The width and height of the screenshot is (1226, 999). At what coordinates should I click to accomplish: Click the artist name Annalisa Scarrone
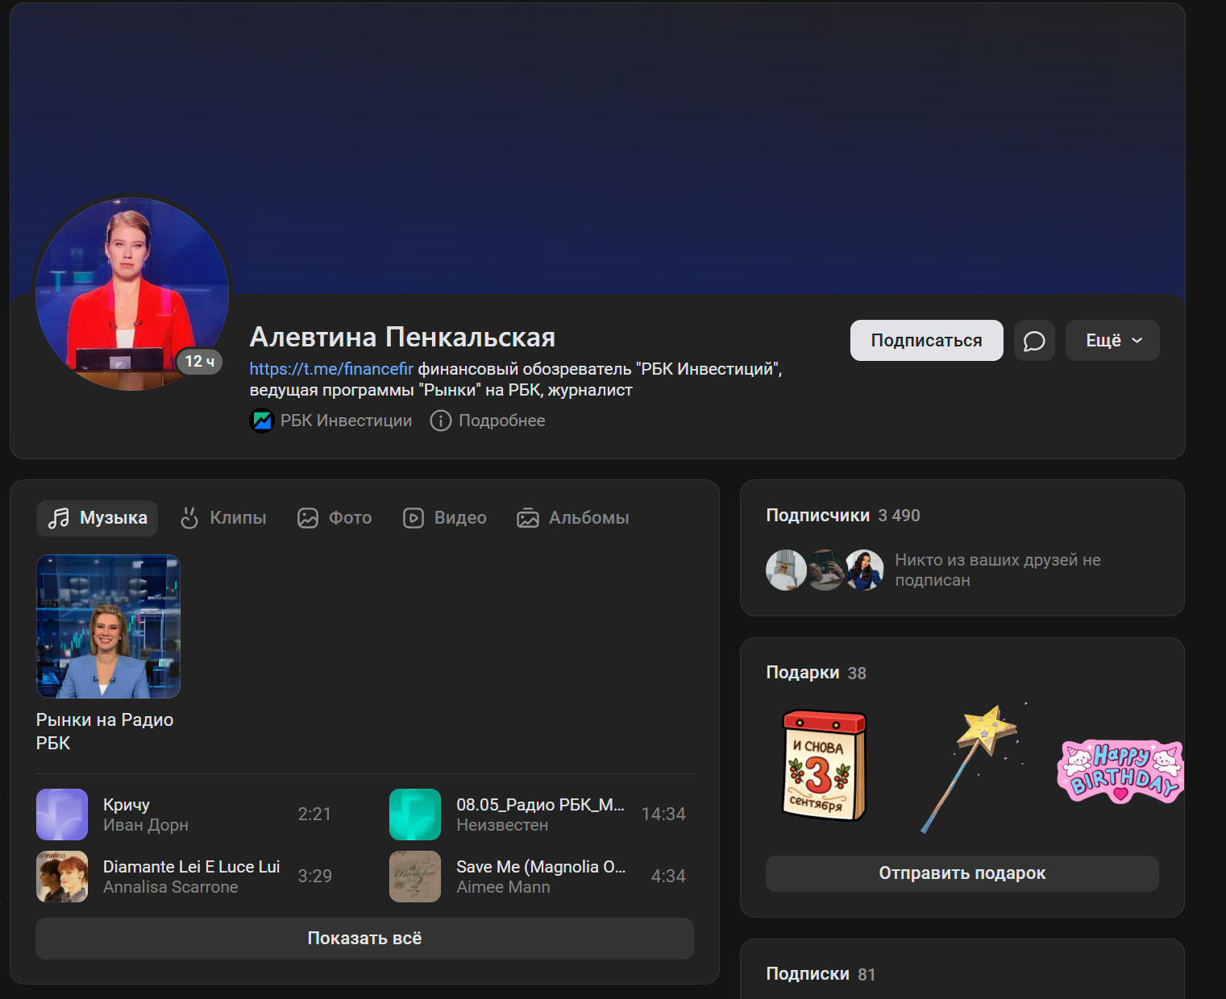point(171,887)
